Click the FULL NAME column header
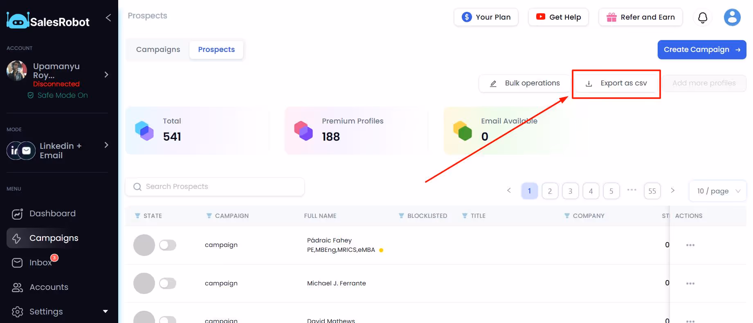Image resolution: width=753 pixels, height=323 pixels. click(320, 216)
